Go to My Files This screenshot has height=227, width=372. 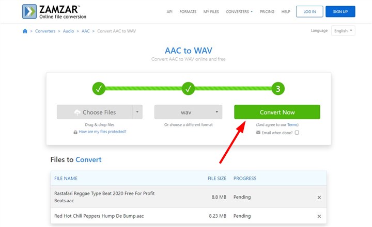click(x=211, y=12)
